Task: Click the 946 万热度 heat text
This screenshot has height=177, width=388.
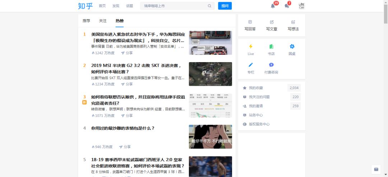Action: 104,147
